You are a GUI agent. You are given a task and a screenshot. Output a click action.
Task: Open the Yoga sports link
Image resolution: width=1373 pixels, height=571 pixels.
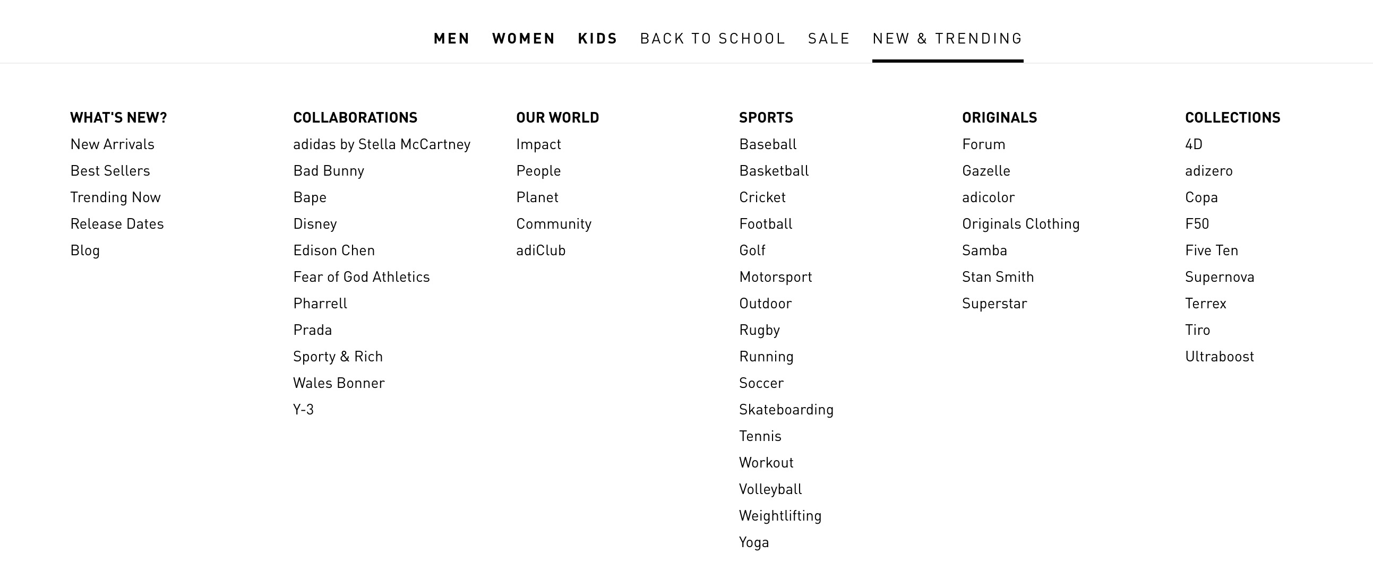pos(754,542)
